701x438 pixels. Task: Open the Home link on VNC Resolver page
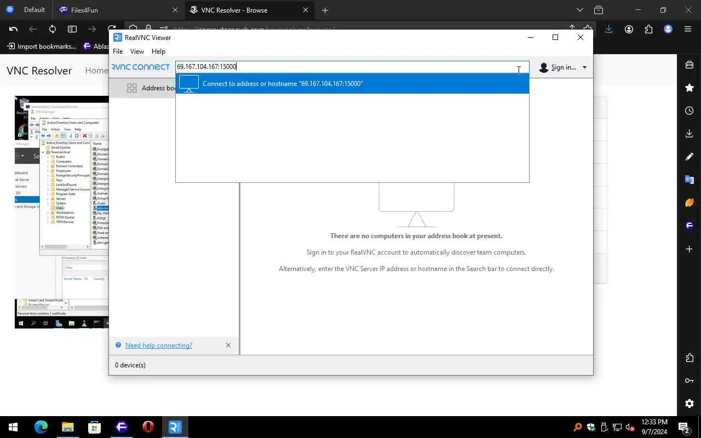pyautogui.click(x=96, y=71)
